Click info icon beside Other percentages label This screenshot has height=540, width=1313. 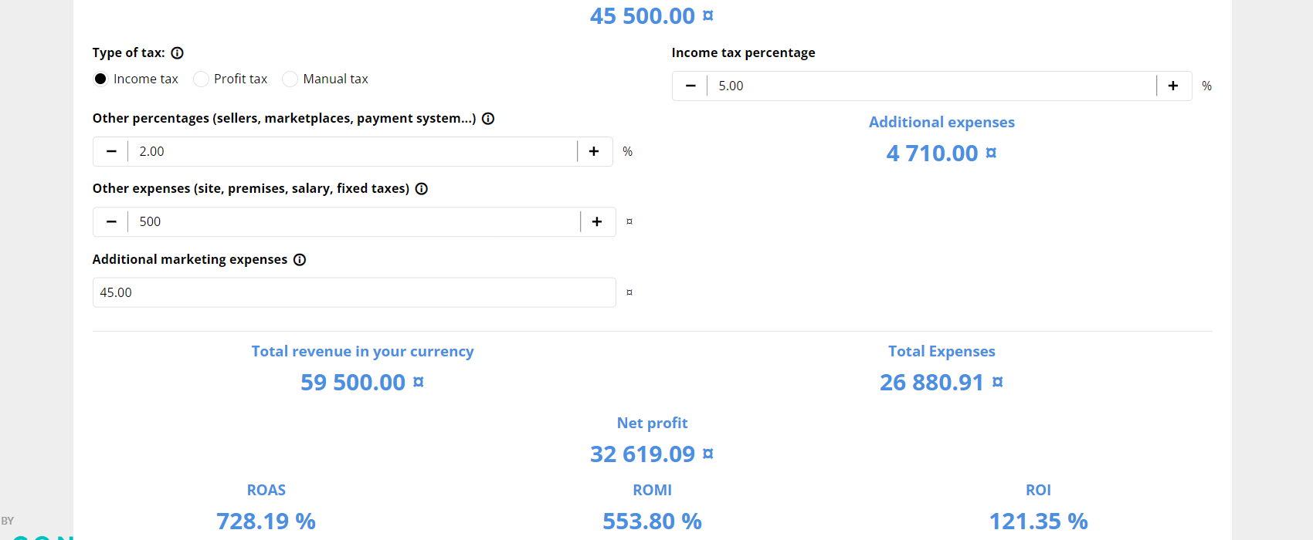pos(488,119)
